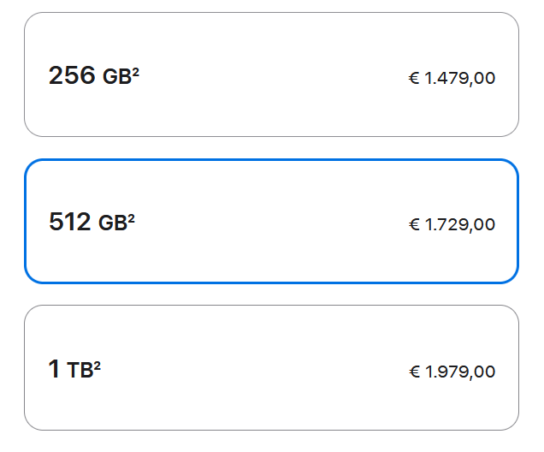Image resolution: width=544 pixels, height=452 pixels.
Task: Click the "GB" unit in middle card
Action: click(x=112, y=224)
